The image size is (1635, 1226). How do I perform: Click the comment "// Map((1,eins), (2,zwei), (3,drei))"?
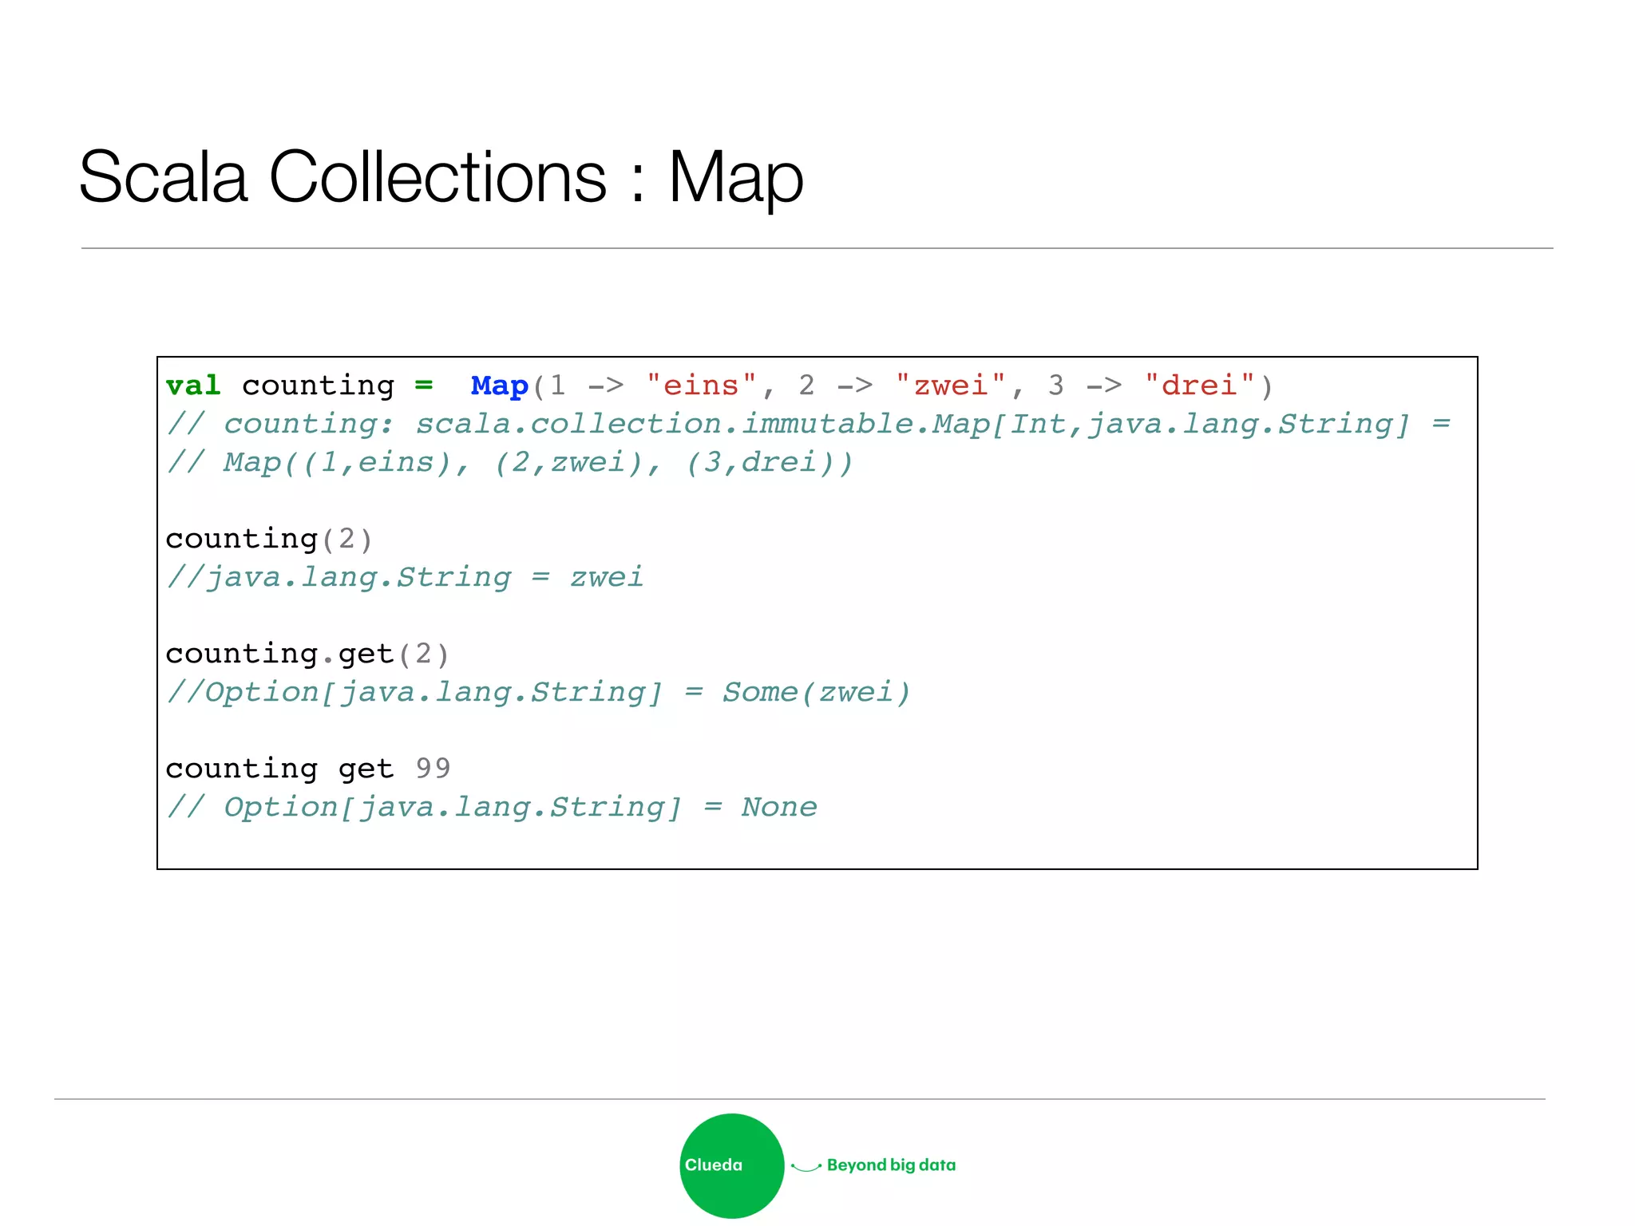510,462
